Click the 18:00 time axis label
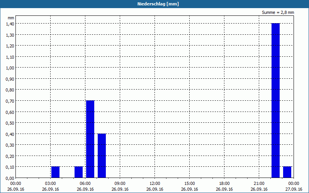The width and height of the screenshot is (309, 193). pyautogui.click(x=224, y=184)
